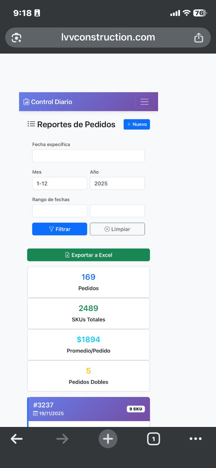Open a new tab with the plus icon
Screen dimensions: 216x468
(x=108, y=438)
